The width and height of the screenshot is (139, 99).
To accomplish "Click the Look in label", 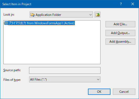I will tap(9, 15).
